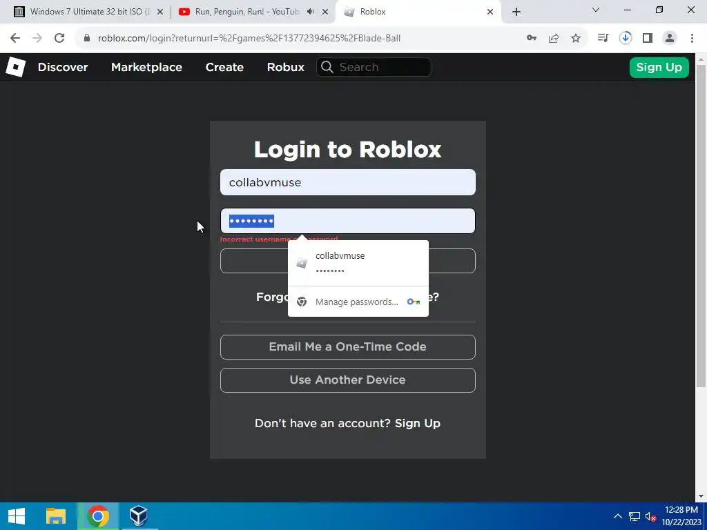Click Chrome taskbar icon
The height and width of the screenshot is (530, 707).
pyautogui.click(x=98, y=516)
